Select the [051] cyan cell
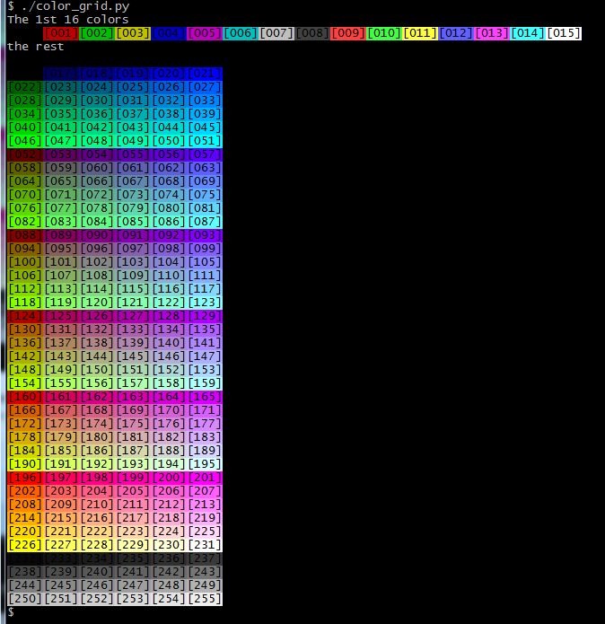The width and height of the screenshot is (605, 624). [x=205, y=141]
